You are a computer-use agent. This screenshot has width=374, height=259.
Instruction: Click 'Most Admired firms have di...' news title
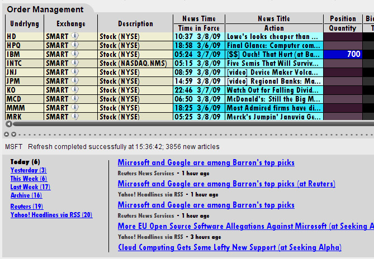click(x=274, y=108)
